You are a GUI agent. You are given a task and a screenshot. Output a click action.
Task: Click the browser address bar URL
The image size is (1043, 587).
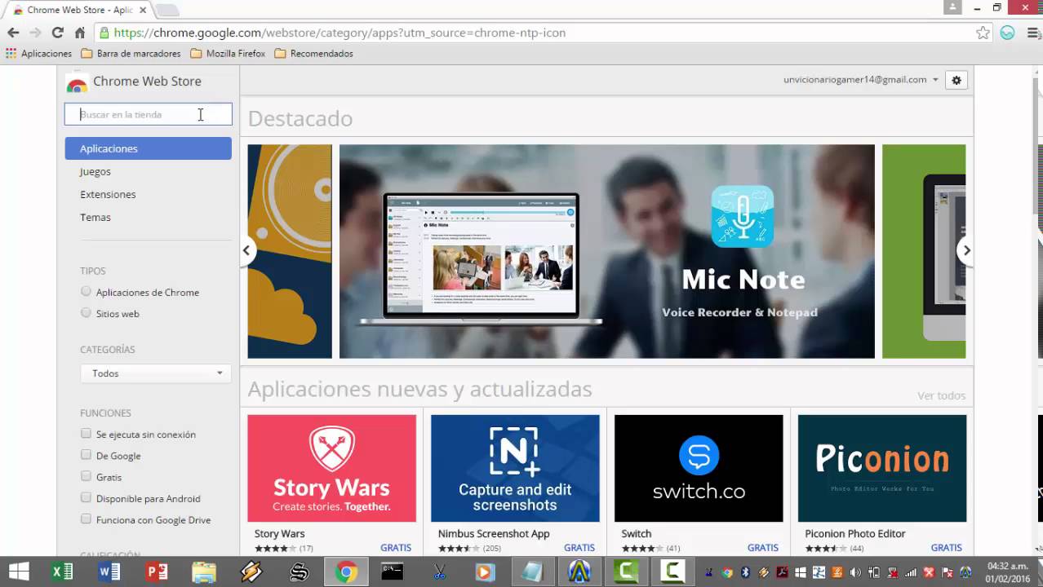340,33
